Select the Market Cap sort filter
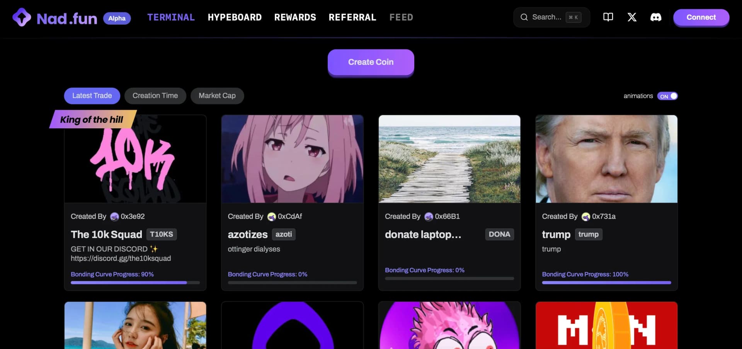 [x=217, y=96]
